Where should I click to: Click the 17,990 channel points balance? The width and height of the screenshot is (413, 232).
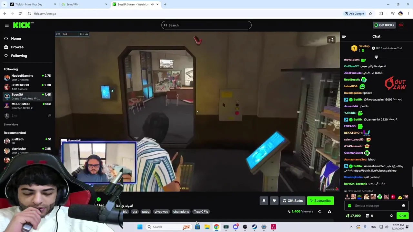[353, 216]
